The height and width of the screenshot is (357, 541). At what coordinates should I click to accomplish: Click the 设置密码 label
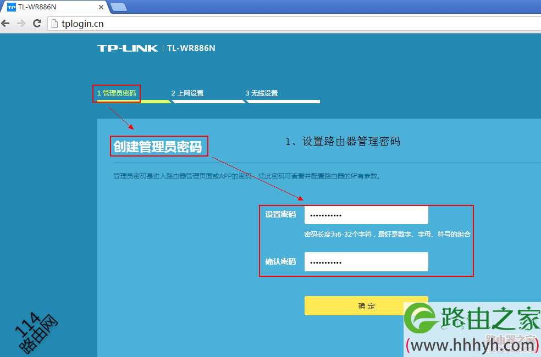280,214
